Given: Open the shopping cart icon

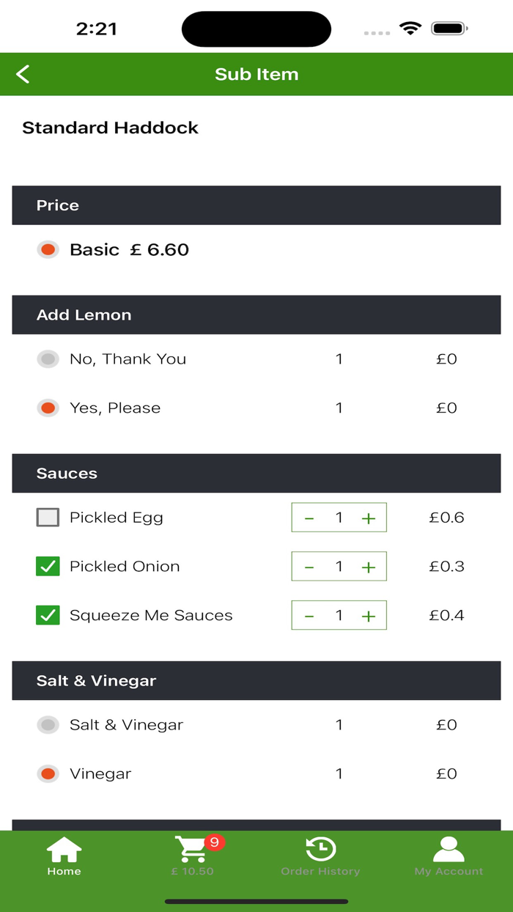Looking at the screenshot, I should point(192,850).
